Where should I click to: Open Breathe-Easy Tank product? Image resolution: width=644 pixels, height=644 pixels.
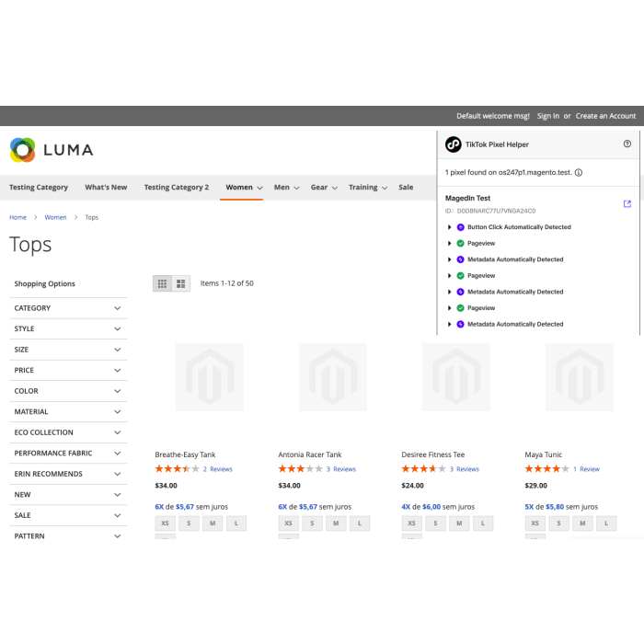coord(185,454)
